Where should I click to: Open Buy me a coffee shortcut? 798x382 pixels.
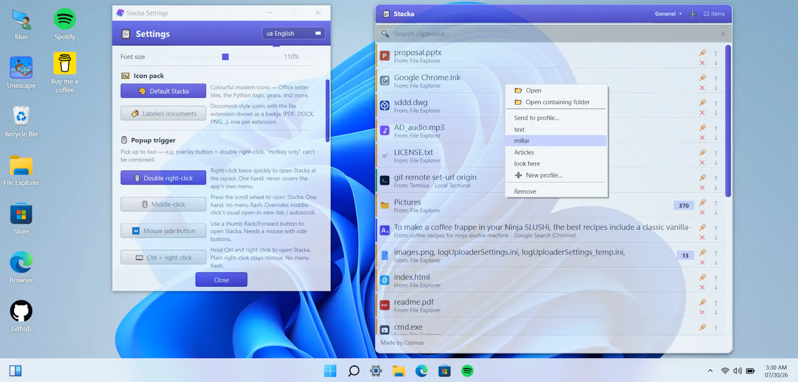coord(65,73)
